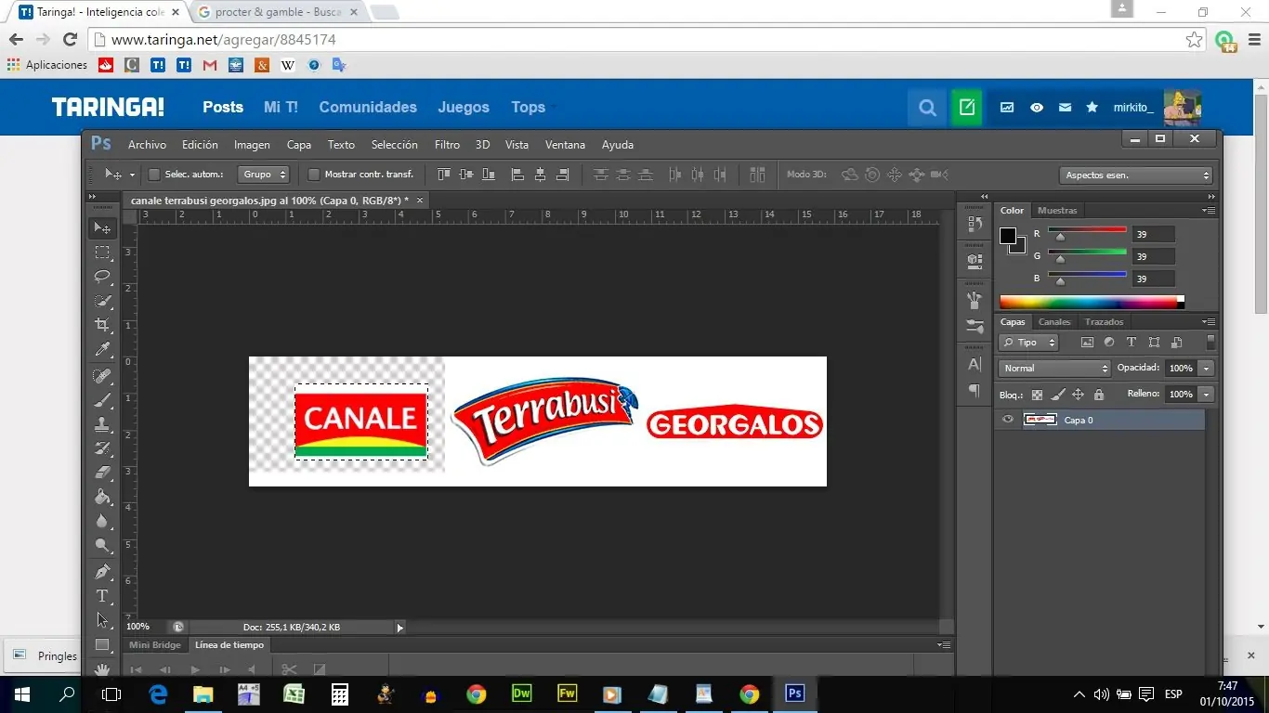
Task: Open the Character panel icon
Action: pyautogui.click(x=975, y=364)
